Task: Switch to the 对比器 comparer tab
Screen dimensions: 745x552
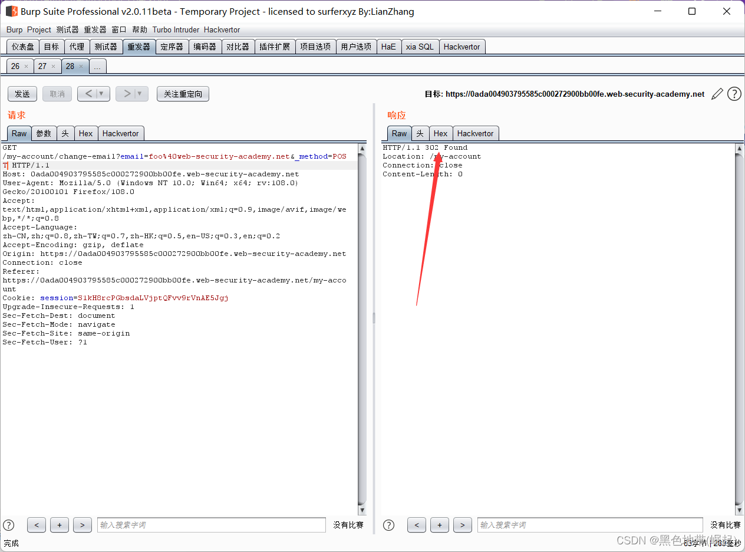Action: click(x=238, y=47)
